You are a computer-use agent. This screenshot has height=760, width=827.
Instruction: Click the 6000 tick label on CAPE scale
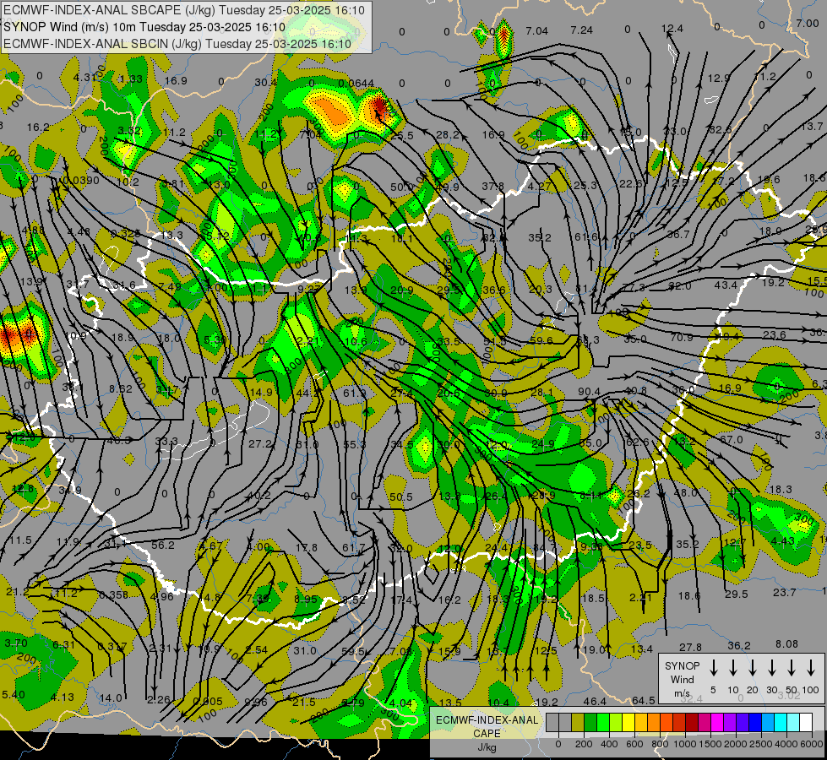point(811,744)
